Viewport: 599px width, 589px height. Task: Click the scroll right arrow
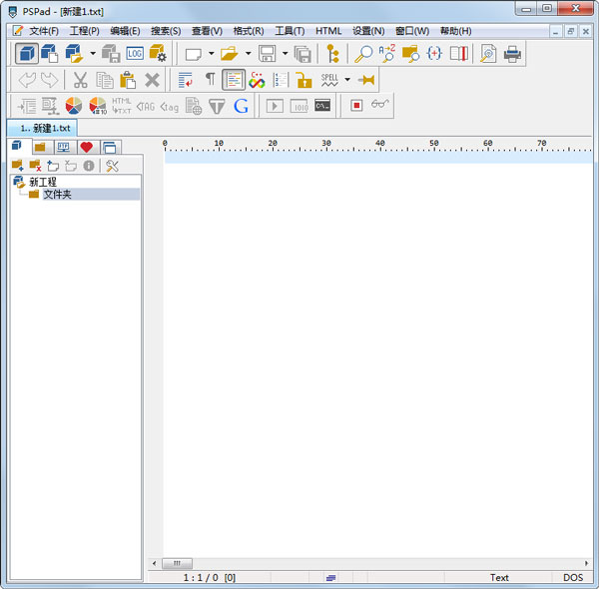click(586, 563)
